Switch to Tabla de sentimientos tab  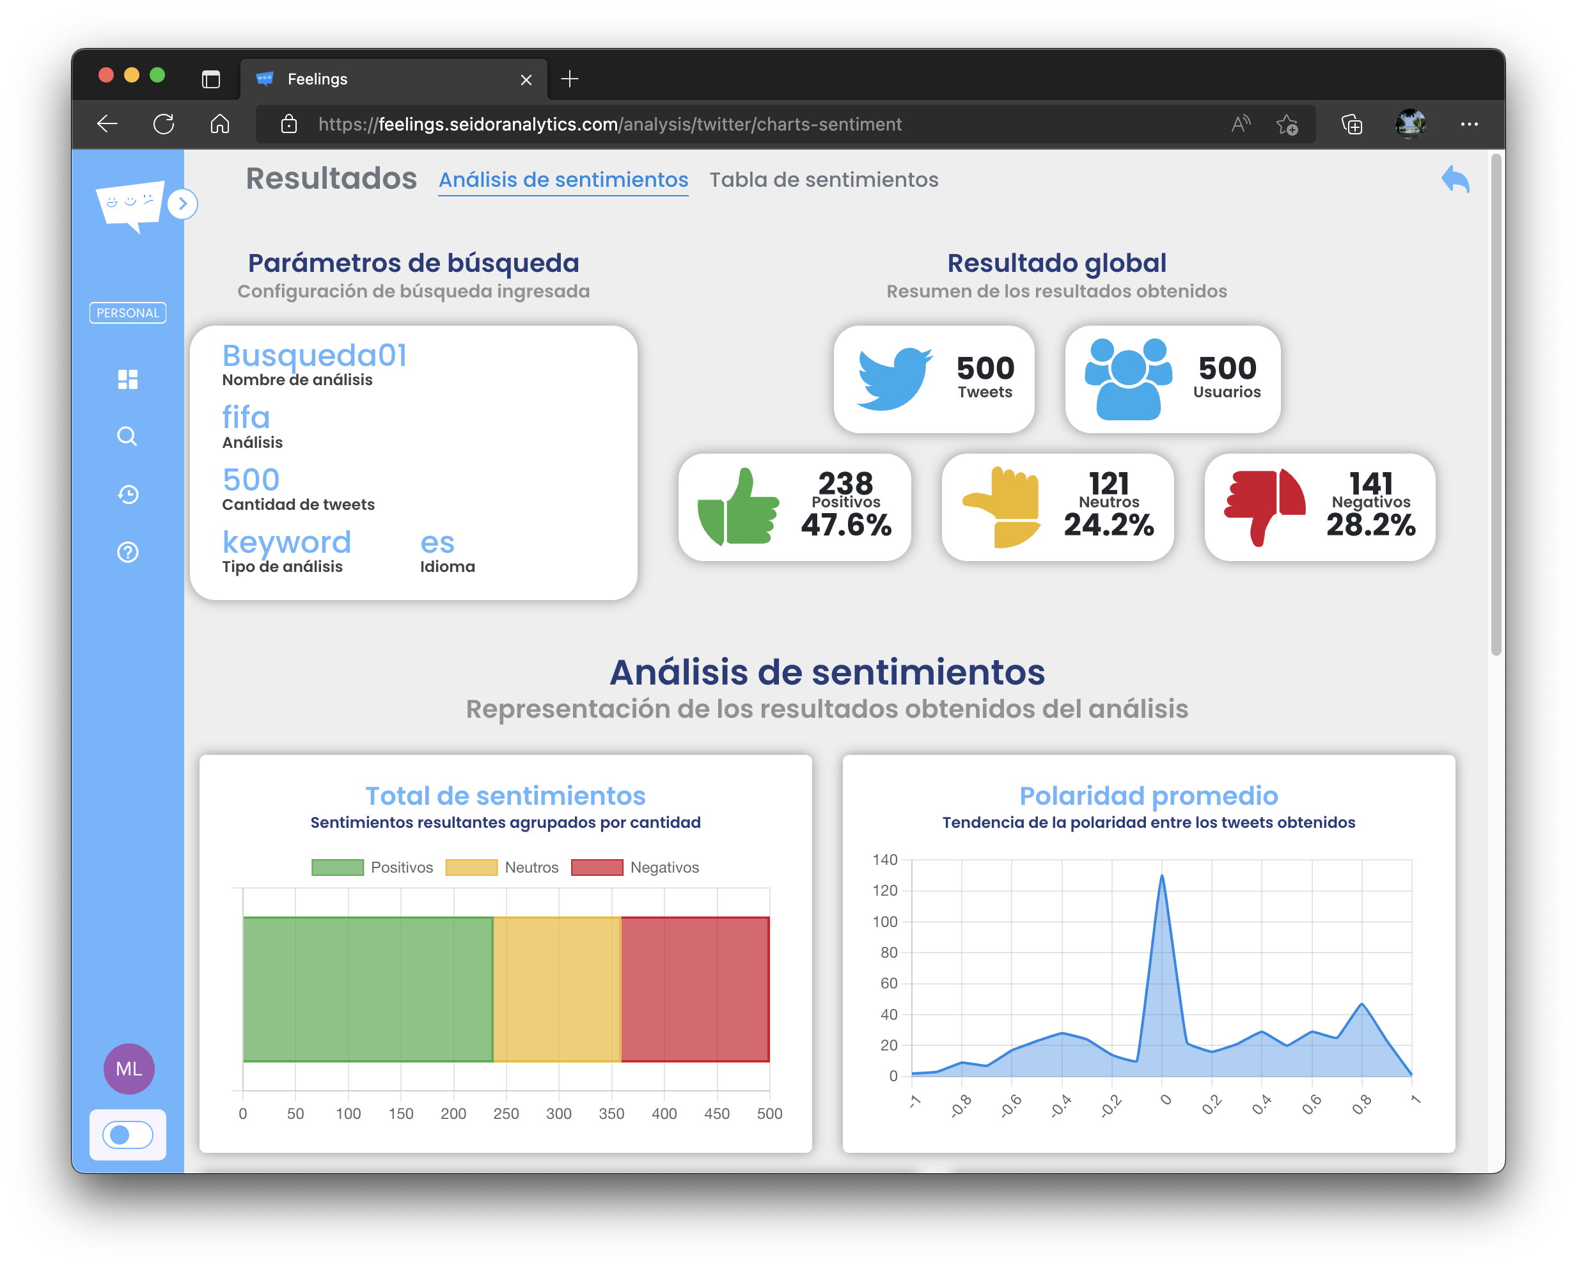[824, 180]
